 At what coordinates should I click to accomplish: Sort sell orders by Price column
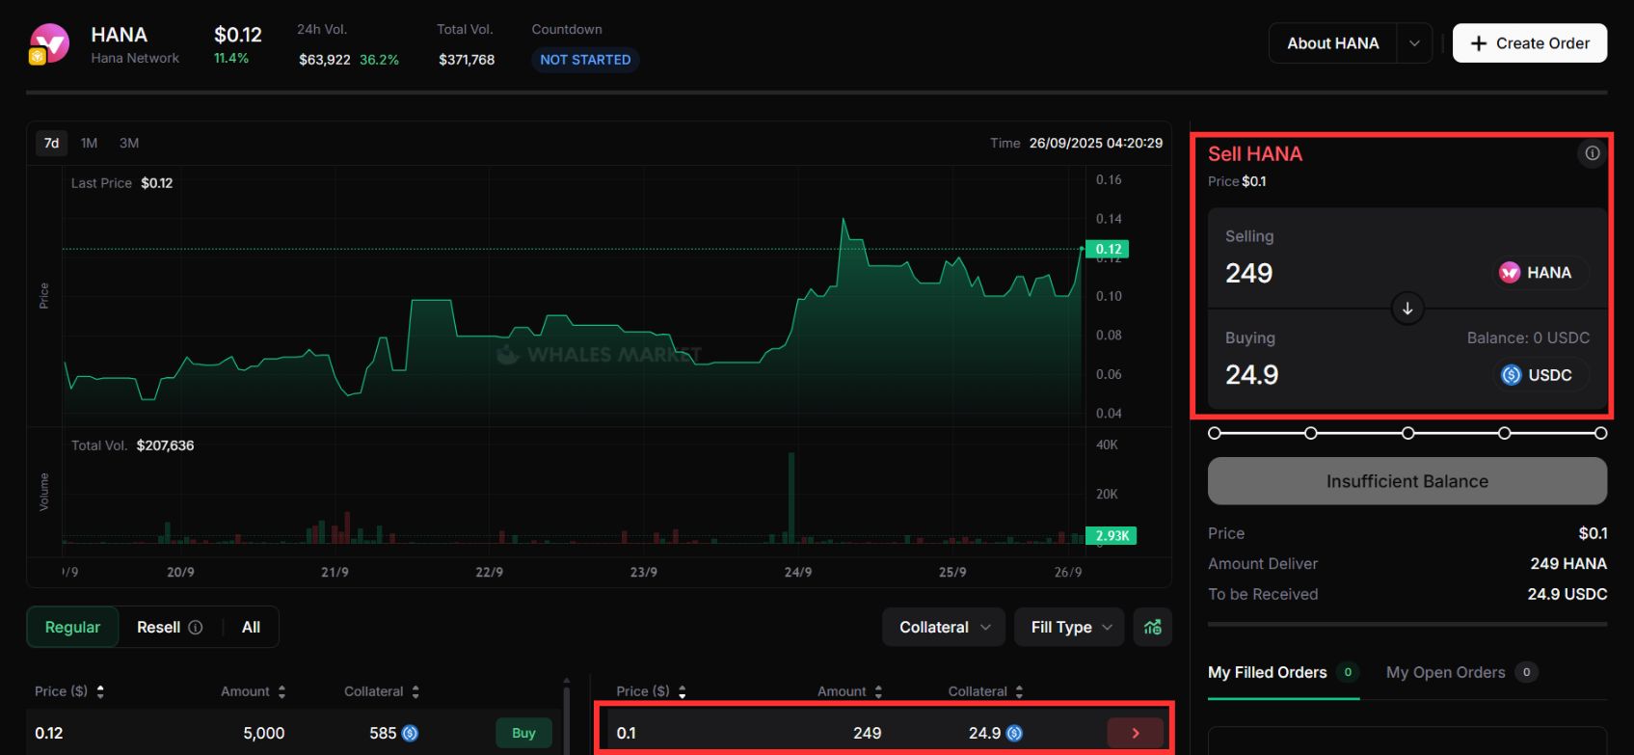(683, 691)
